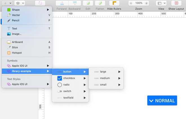186x119 pixels.
Task: Click the zoom-in plus button
Action: 147,3
